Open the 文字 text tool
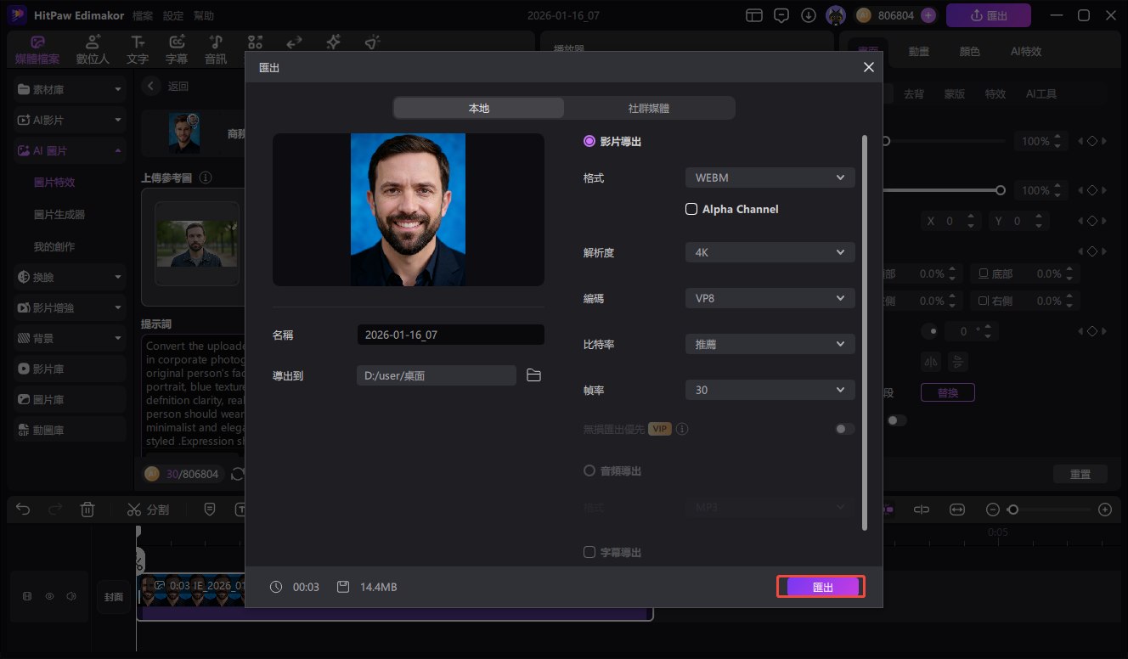Image resolution: width=1128 pixels, height=659 pixels. click(137, 50)
